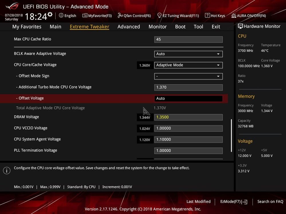The width and height of the screenshot is (286, 214).
Task: Click the 46°C temperature value
Action: coord(265,51)
